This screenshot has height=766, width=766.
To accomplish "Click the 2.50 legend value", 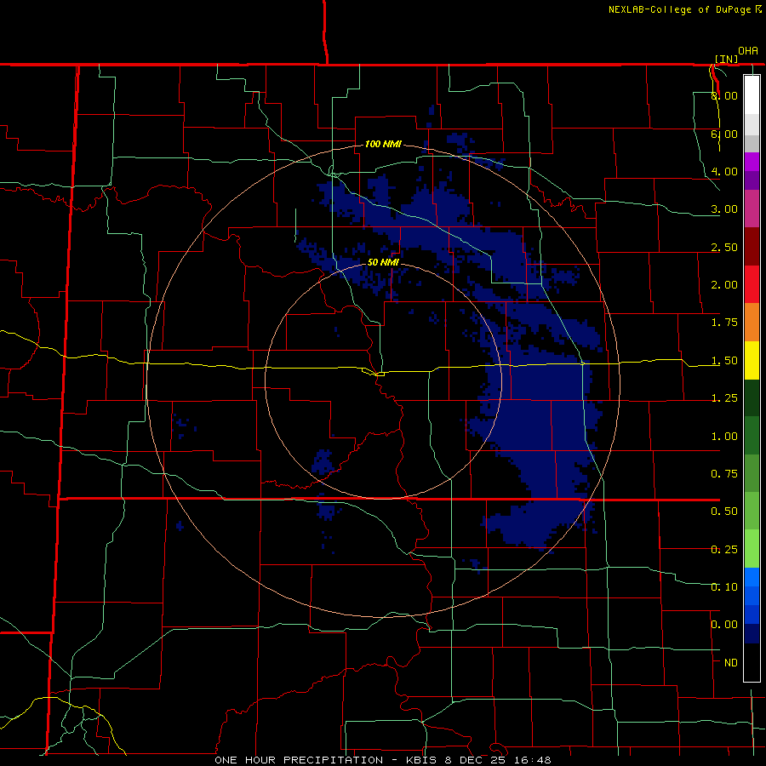I will [x=724, y=247].
